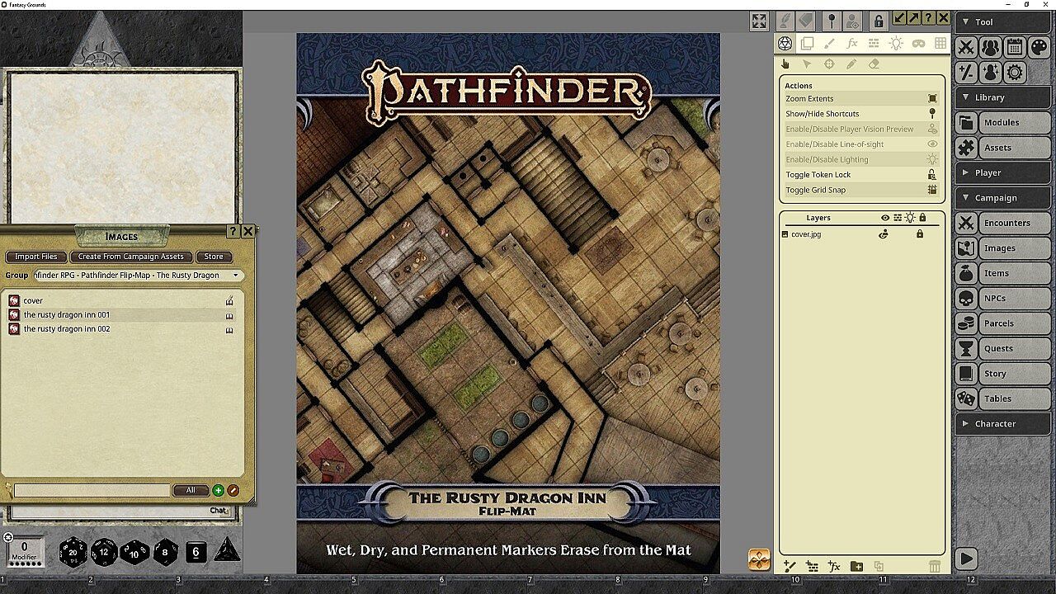Collapse the Campaign sidebar section
This screenshot has width=1056, height=594.
(x=1003, y=198)
